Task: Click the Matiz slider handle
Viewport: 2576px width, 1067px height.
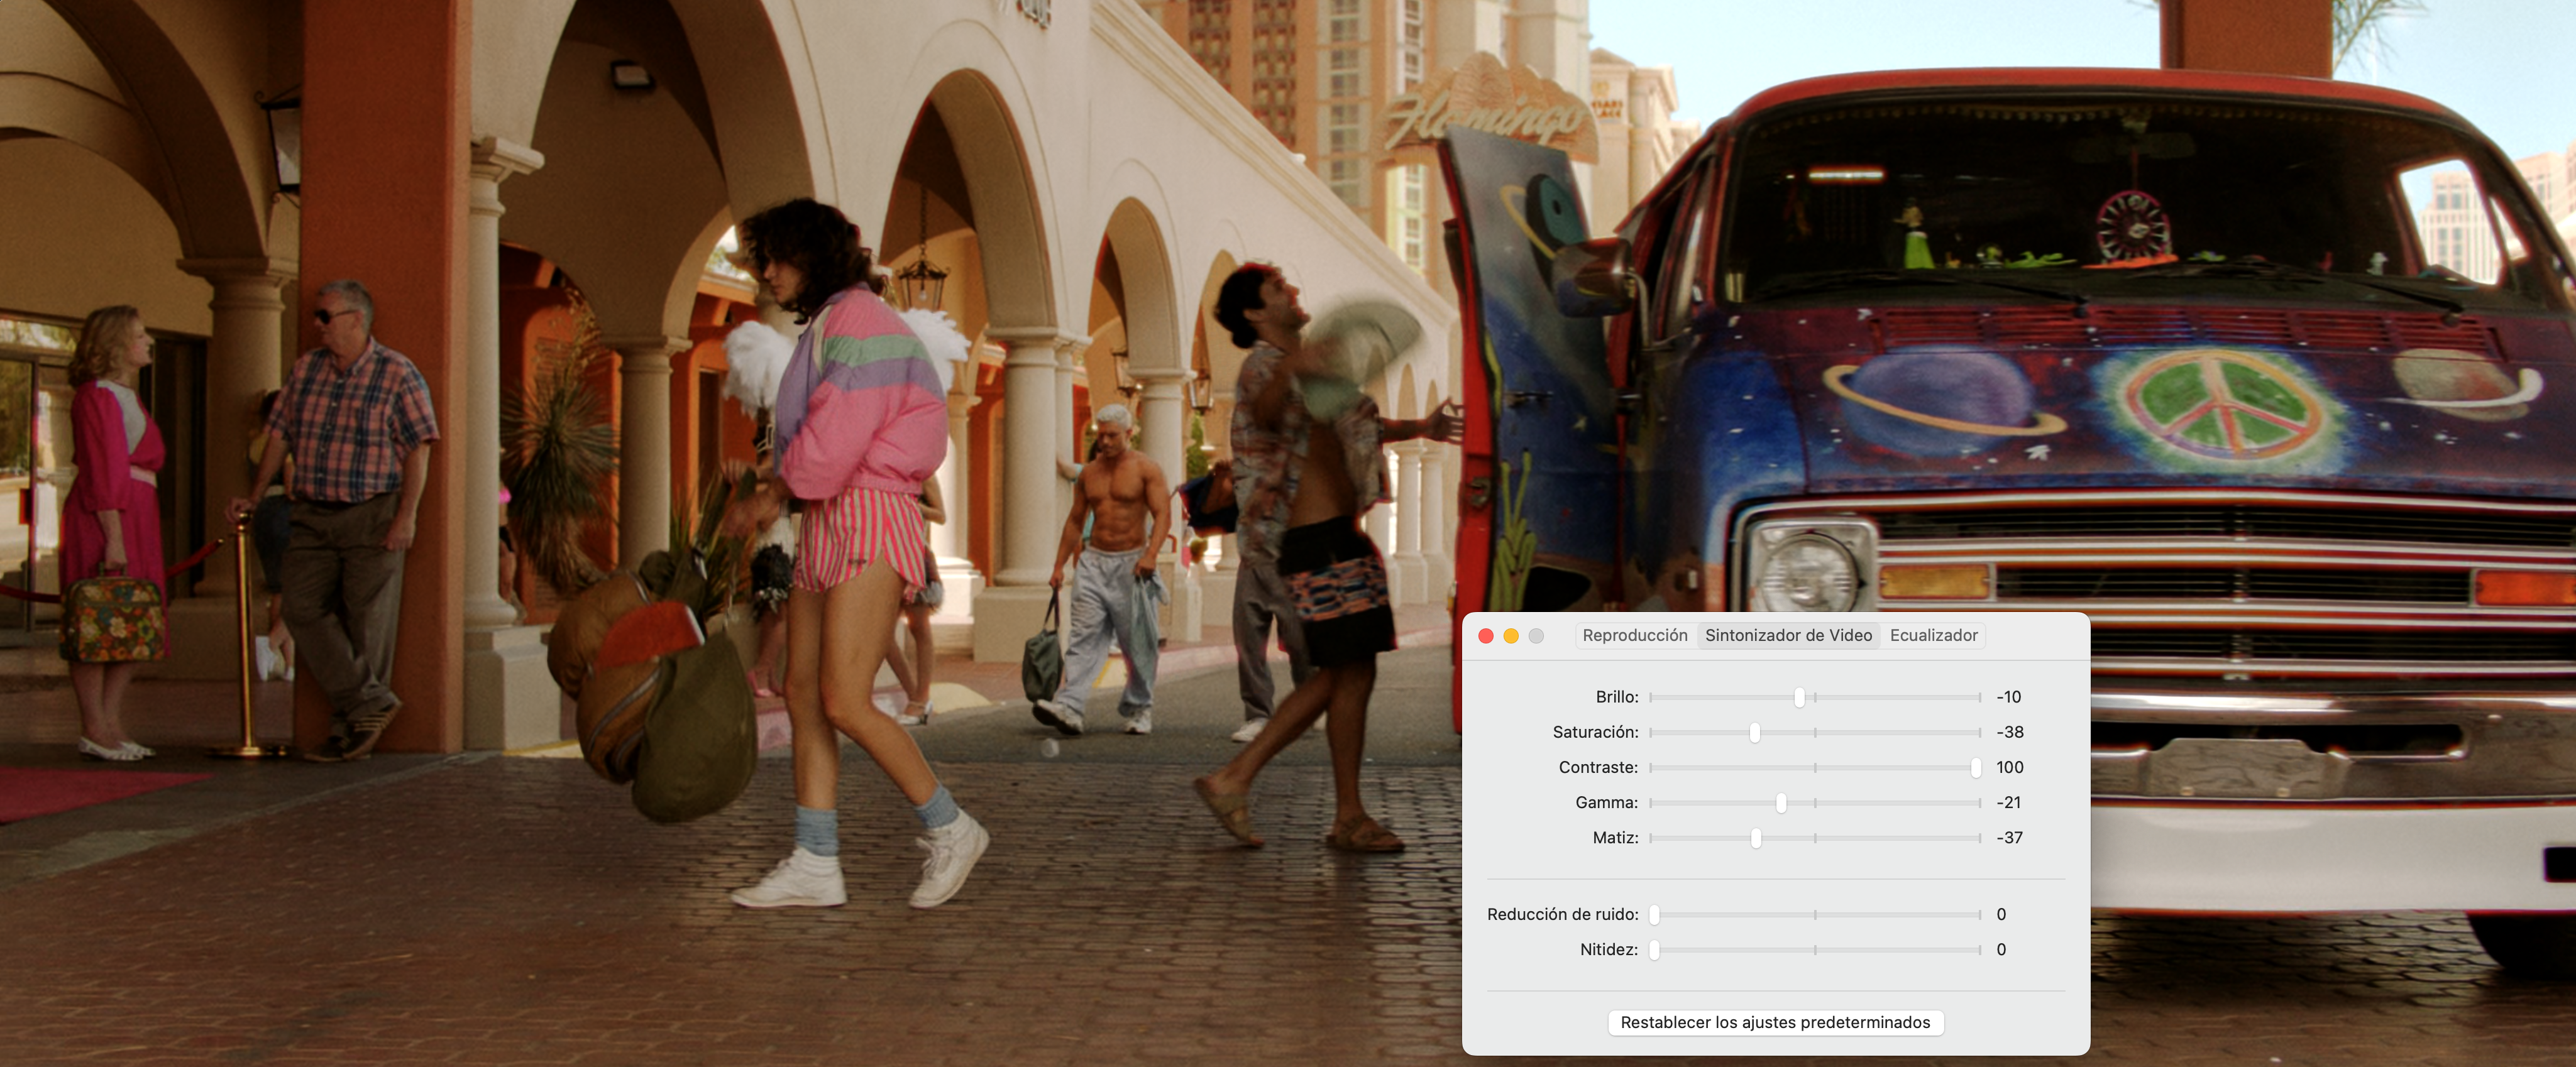Action: click(1756, 837)
